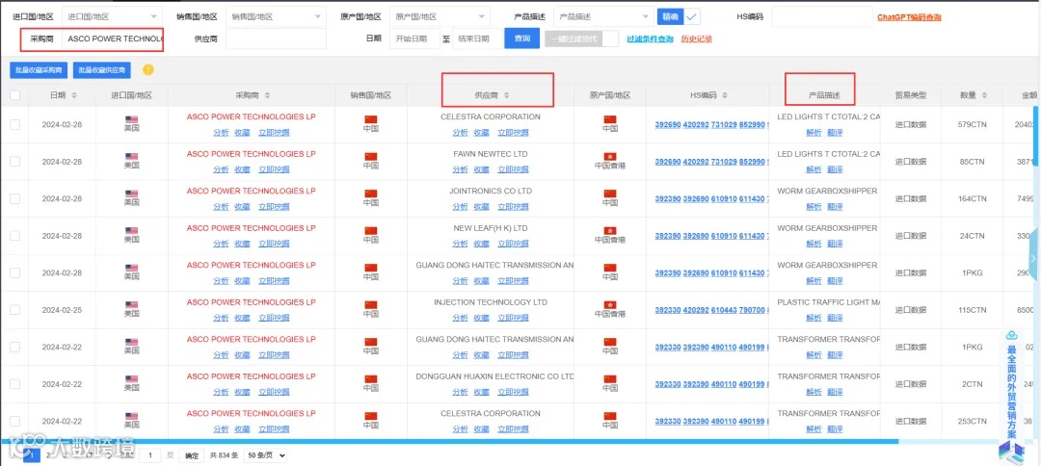1041x466 pixels.
Task: Click 立即挖掘 under DONGGUAN HUAXIN ELECTRONIC CO LTD
Action: tap(513, 393)
